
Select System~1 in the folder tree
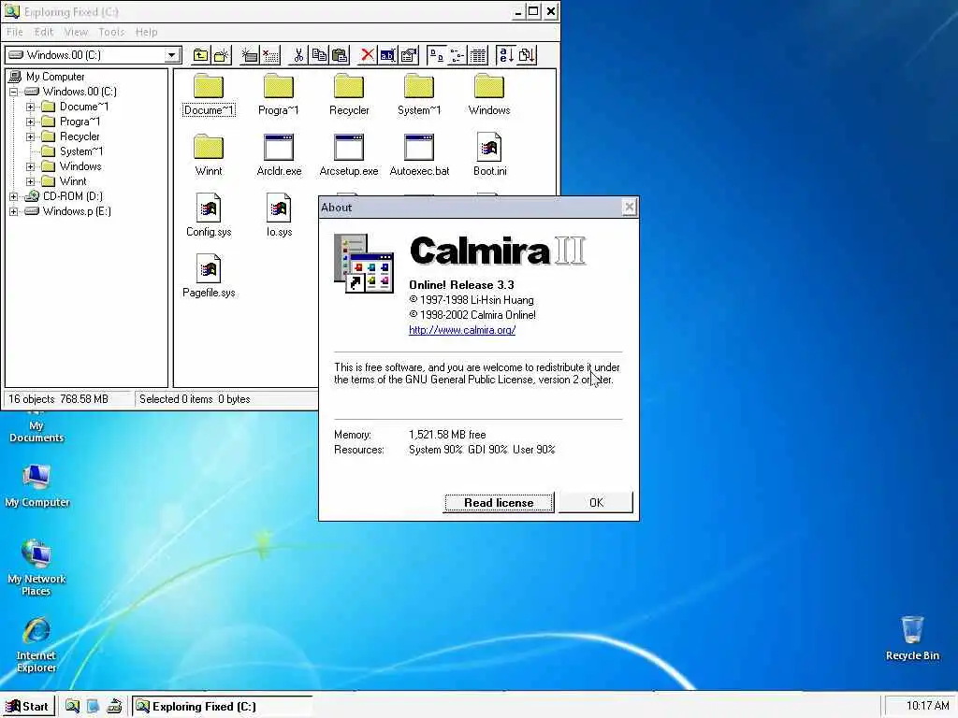click(x=81, y=151)
